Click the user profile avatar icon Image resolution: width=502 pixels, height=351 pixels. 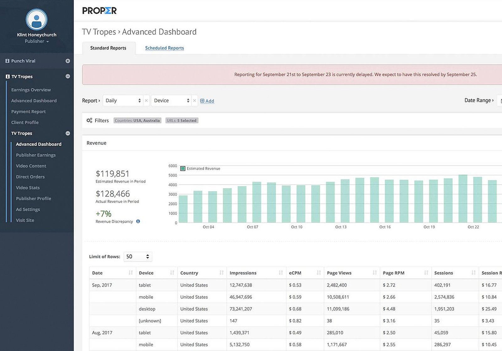(x=36, y=19)
